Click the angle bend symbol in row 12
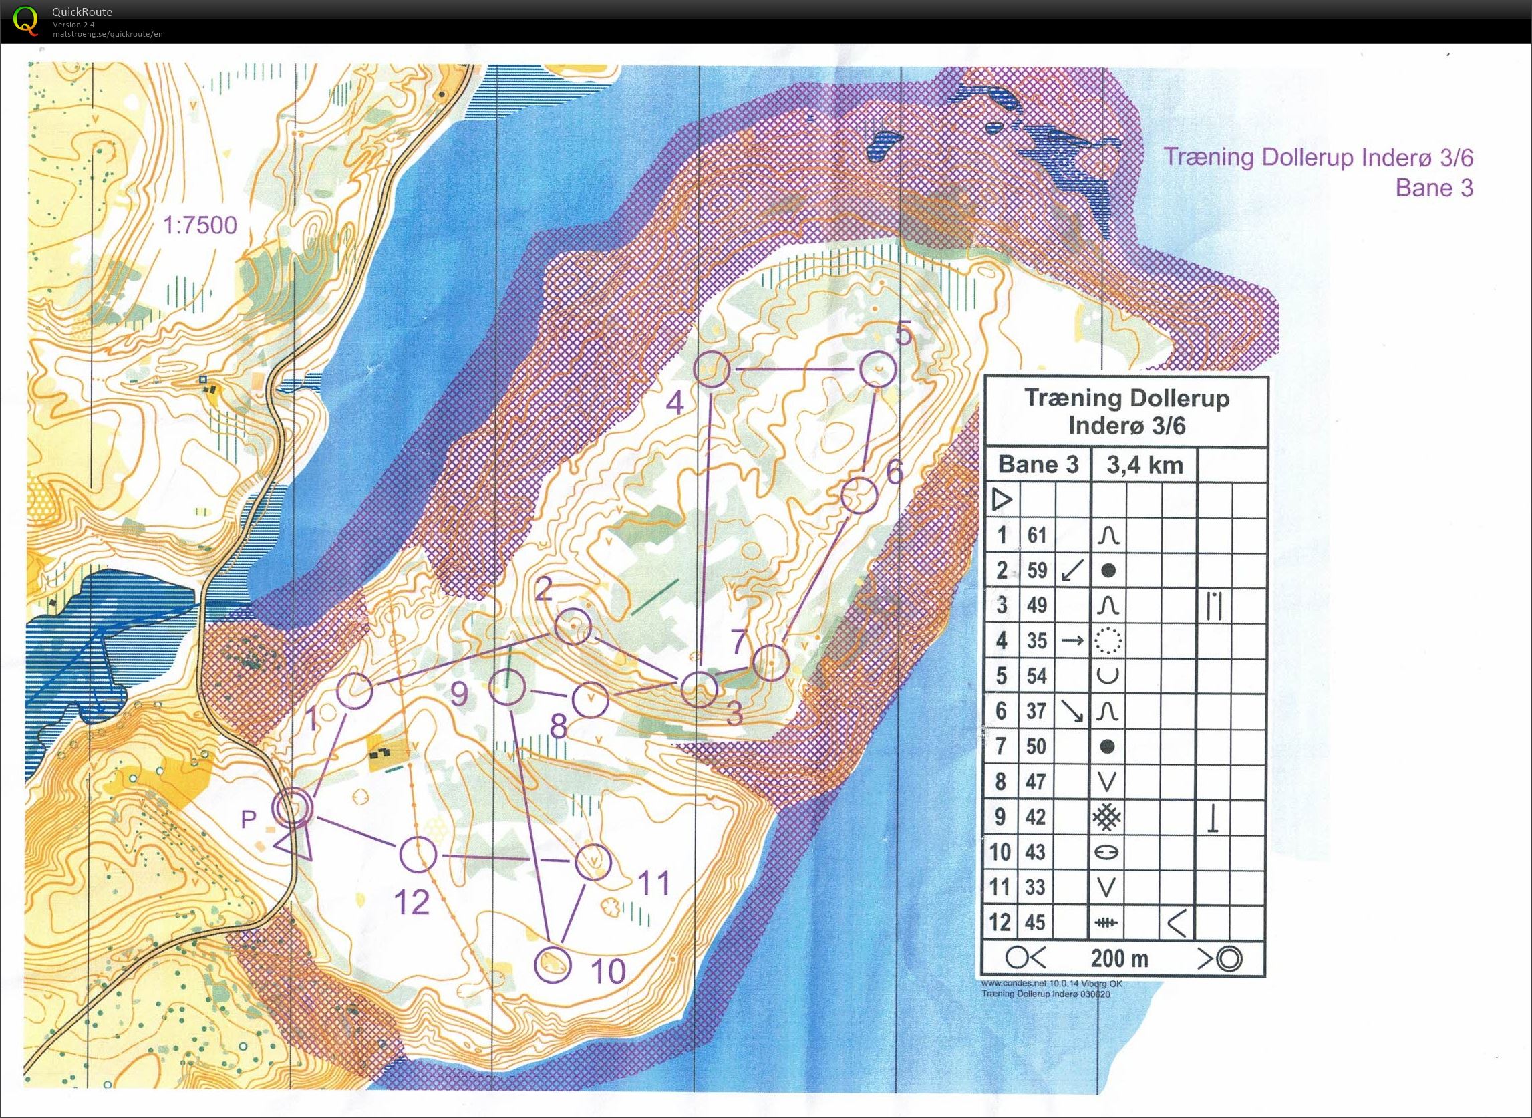 tap(1178, 923)
